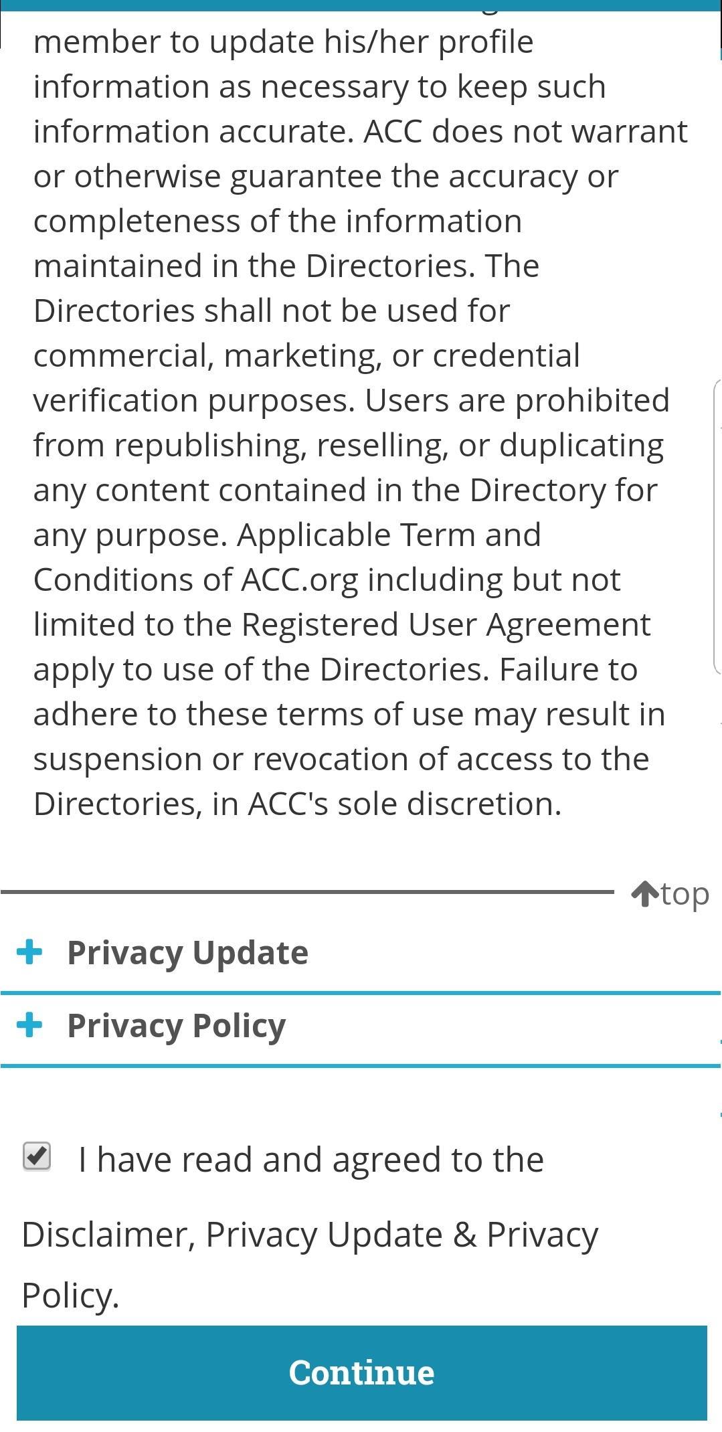The height and width of the screenshot is (1432, 722).
Task: Open the Privacy Policy accordion row's empty area
Action: click(x=502, y=1026)
